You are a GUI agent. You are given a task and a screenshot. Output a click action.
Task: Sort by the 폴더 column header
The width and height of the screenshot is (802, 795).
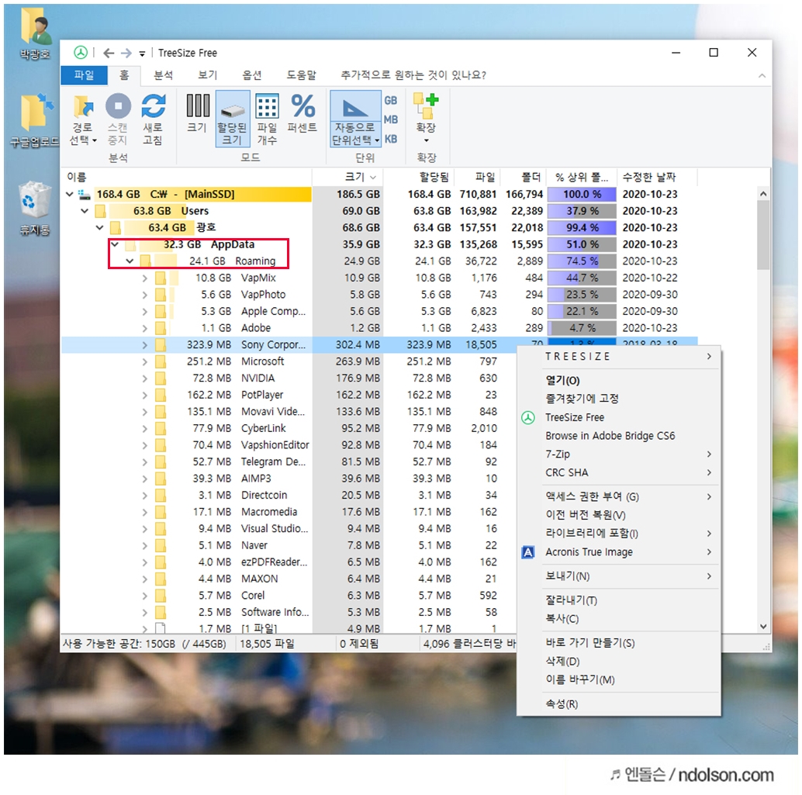[x=524, y=177]
